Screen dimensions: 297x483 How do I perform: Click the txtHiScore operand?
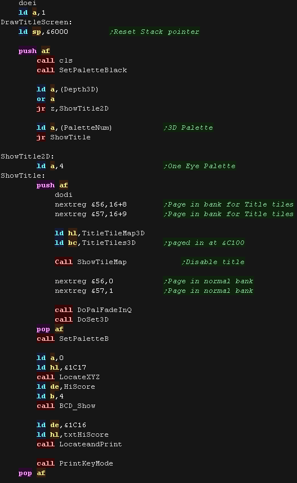click(86, 434)
